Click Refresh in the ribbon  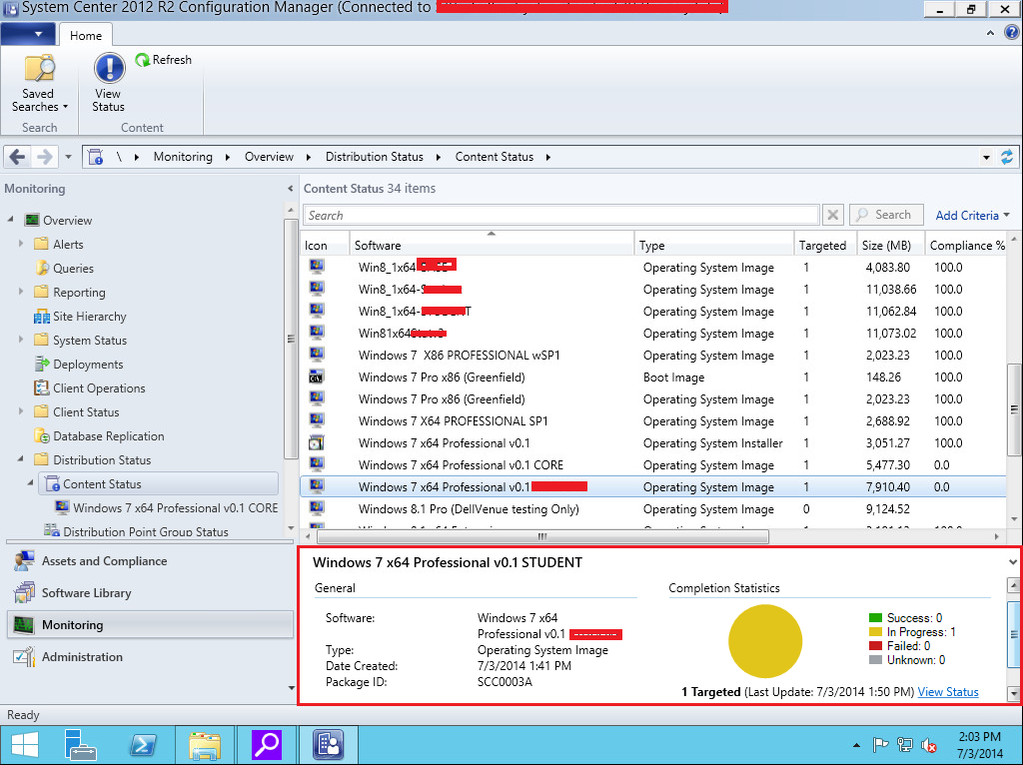[x=163, y=60]
